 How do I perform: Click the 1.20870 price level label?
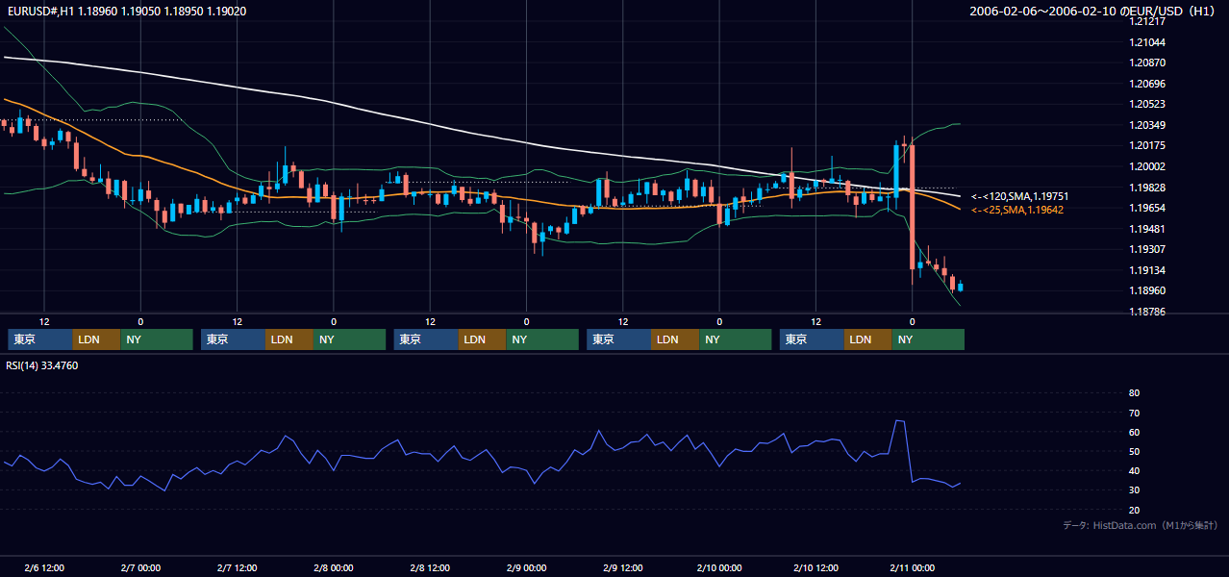pyautogui.click(x=1147, y=63)
